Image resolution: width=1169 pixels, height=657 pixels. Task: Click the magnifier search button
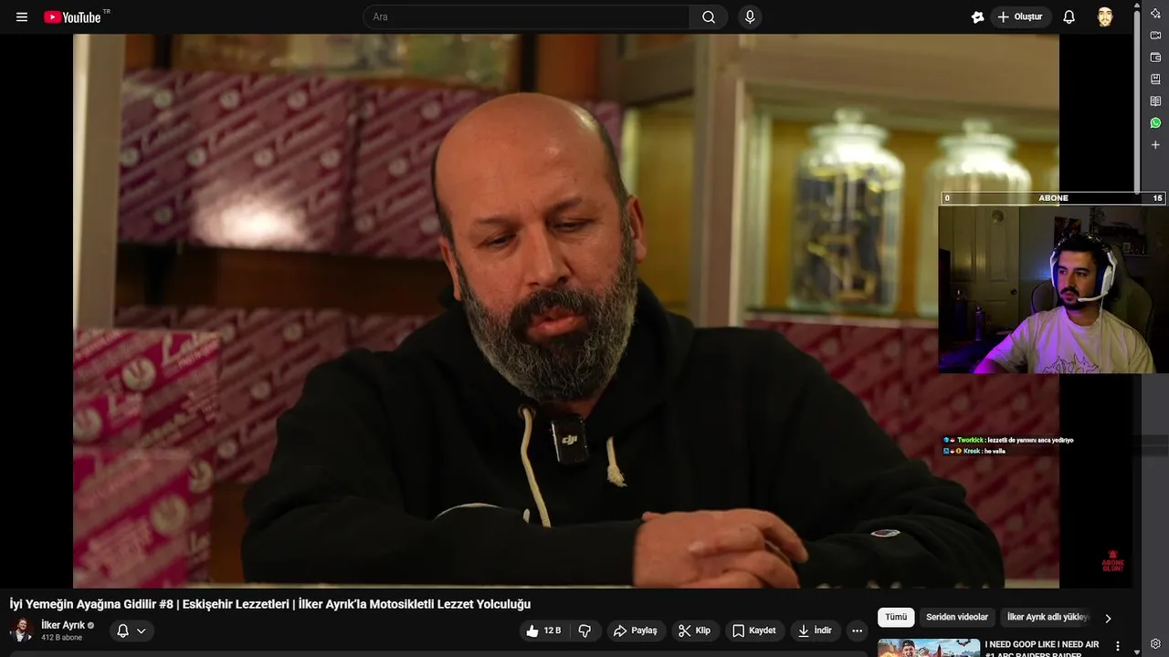pos(709,17)
